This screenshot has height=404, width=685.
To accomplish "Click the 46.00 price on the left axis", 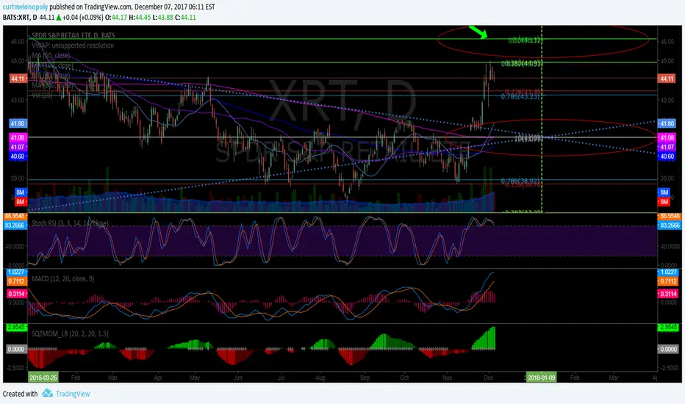I will 18,42.
